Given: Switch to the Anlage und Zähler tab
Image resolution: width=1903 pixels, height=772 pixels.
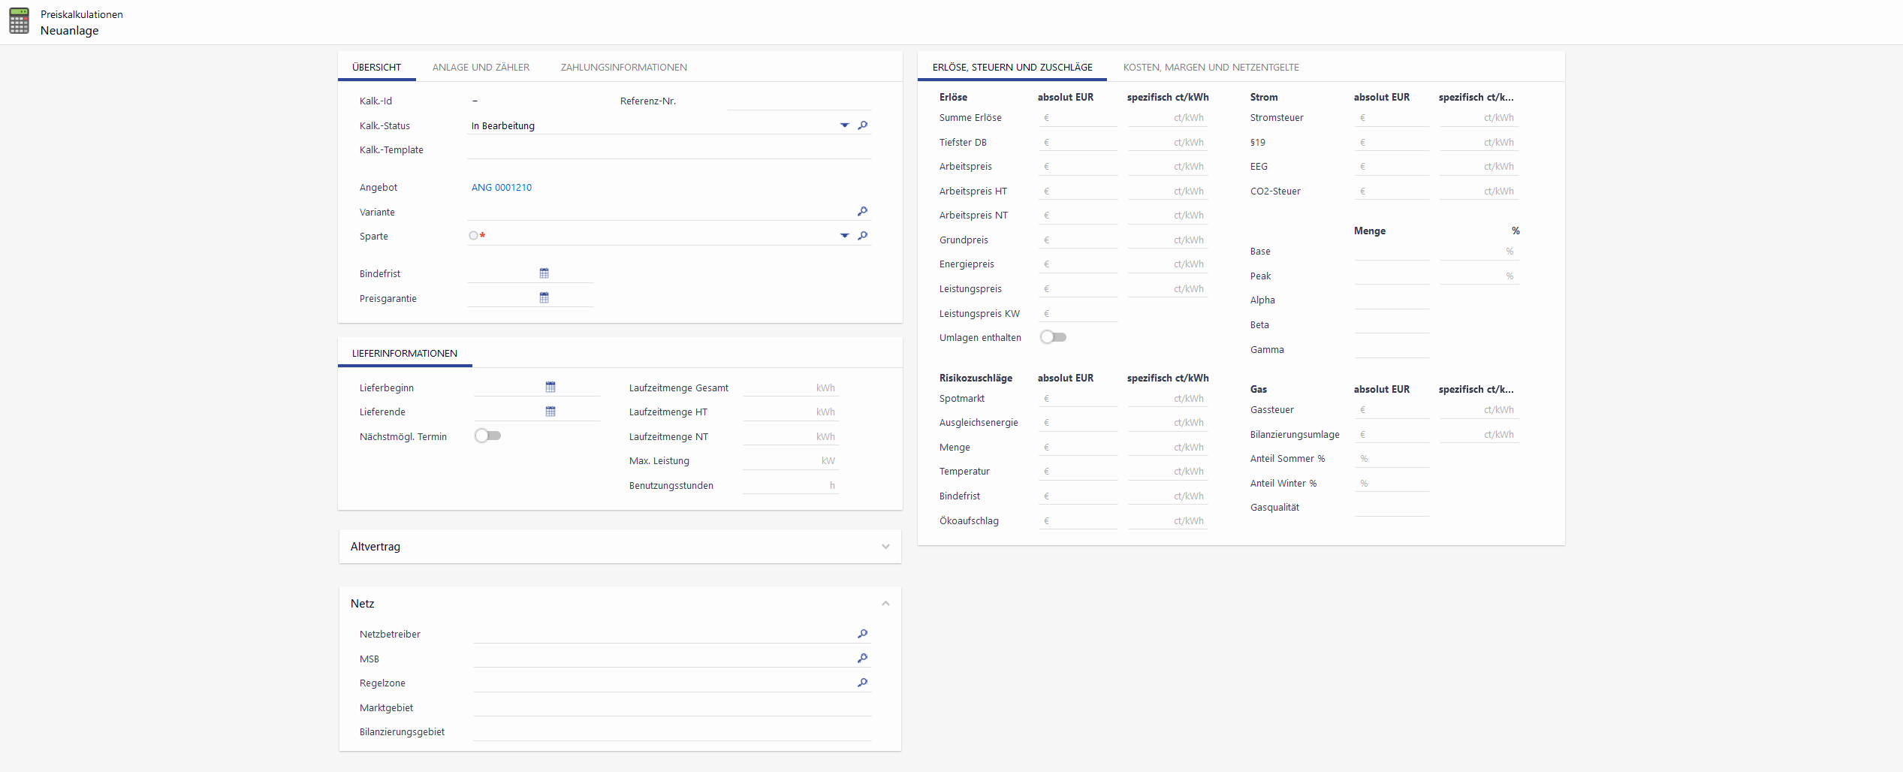Looking at the screenshot, I should (481, 68).
